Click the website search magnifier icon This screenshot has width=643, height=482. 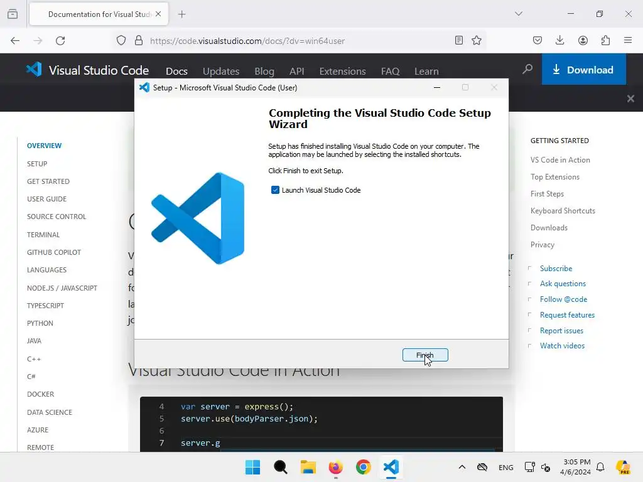527,69
